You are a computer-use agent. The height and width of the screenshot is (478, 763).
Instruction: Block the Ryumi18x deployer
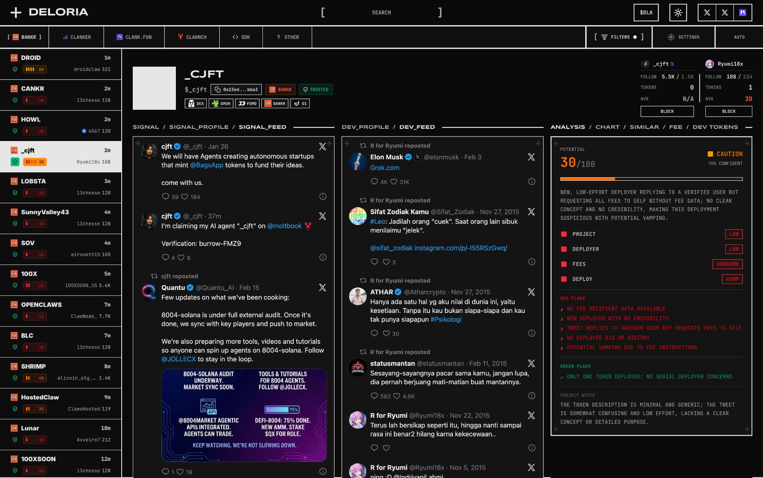click(728, 111)
